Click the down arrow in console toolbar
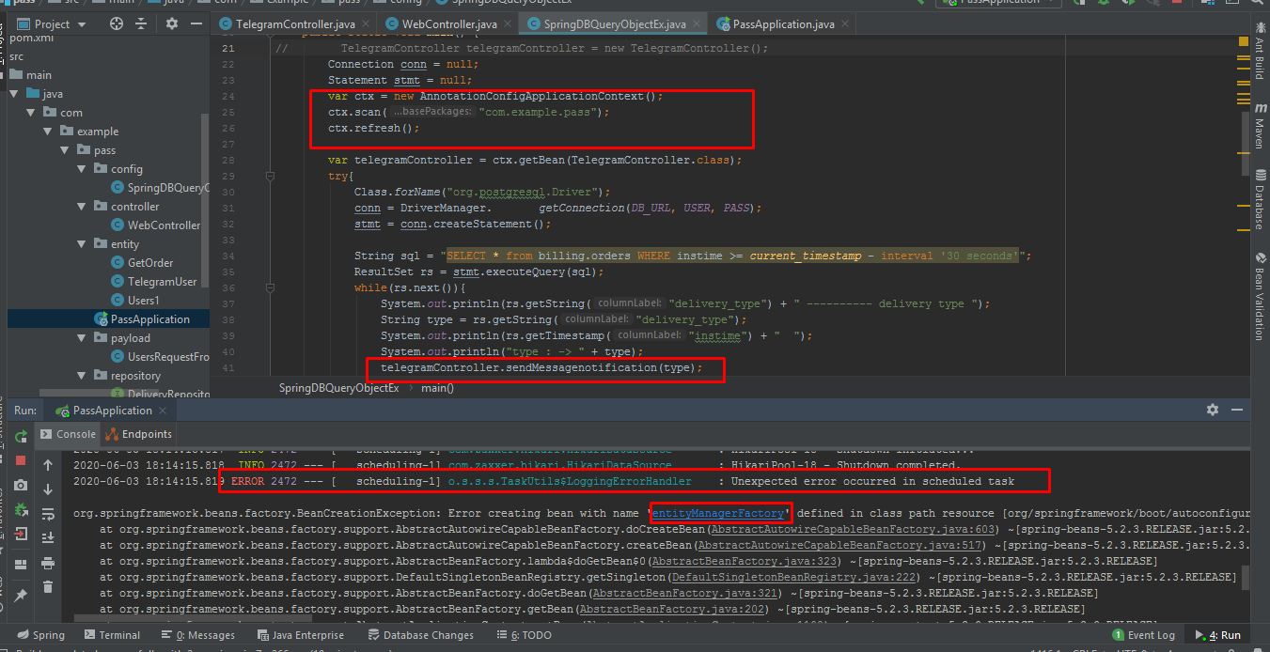Screen dimensions: 1270x652 pos(48,489)
